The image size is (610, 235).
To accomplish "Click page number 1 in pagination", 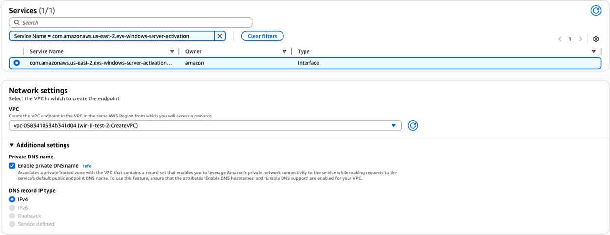I will tap(570, 39).
